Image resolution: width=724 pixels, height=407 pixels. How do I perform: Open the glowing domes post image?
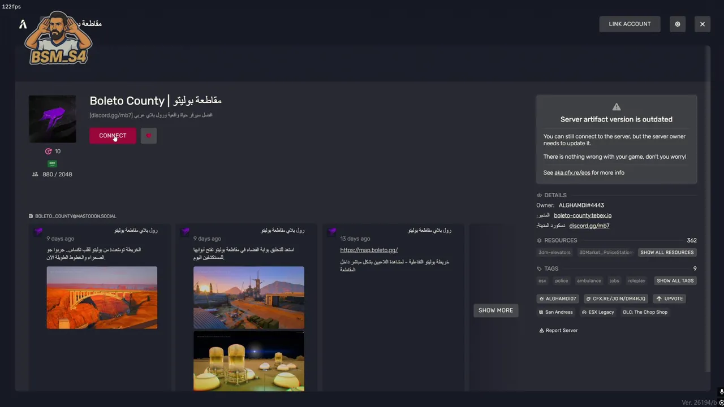click(249, 361)
